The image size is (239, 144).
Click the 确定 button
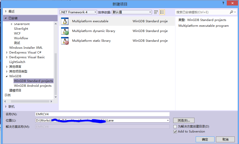[205, 139]
